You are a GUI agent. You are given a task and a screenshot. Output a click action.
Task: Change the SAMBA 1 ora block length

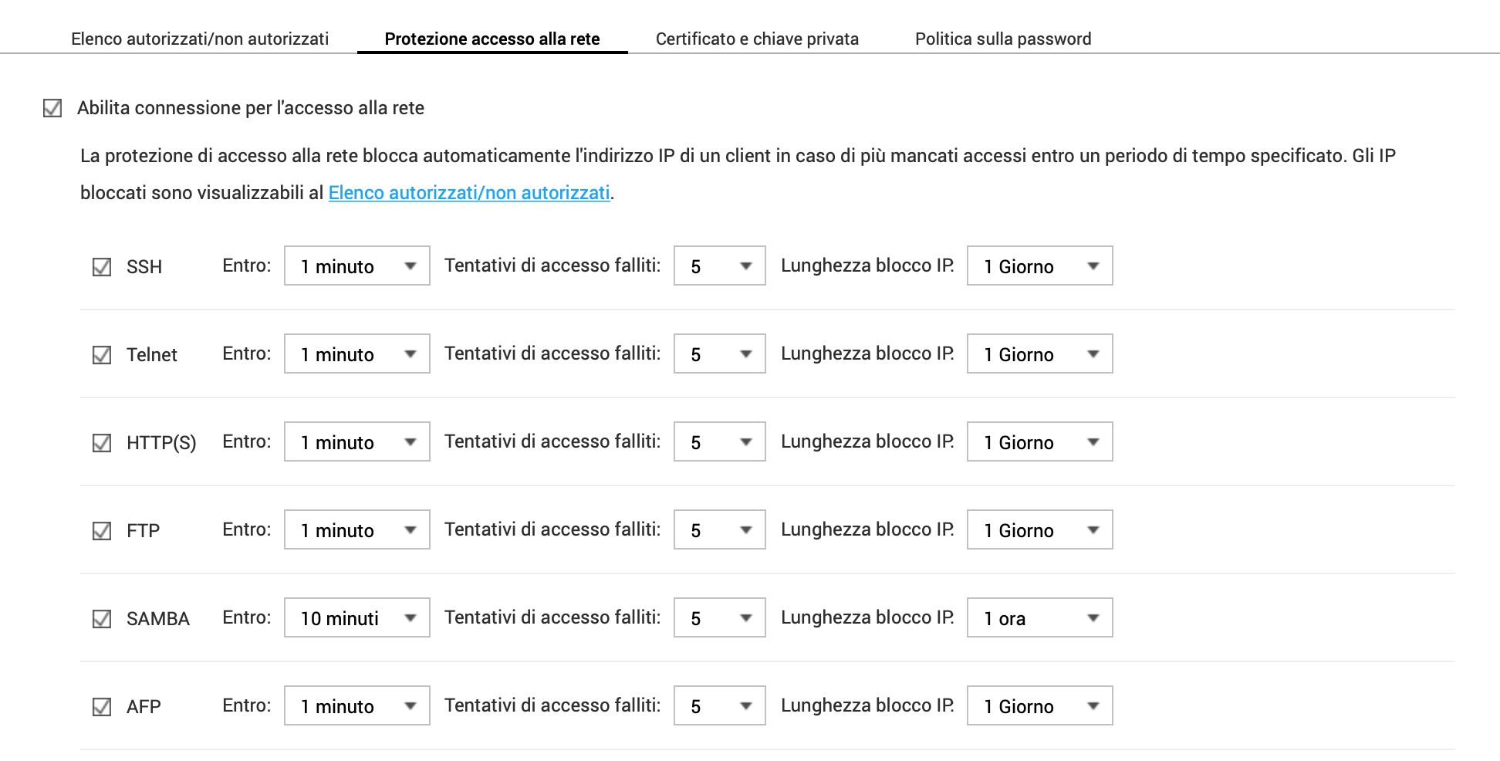pyautogui.click(x=1040, y=617)
